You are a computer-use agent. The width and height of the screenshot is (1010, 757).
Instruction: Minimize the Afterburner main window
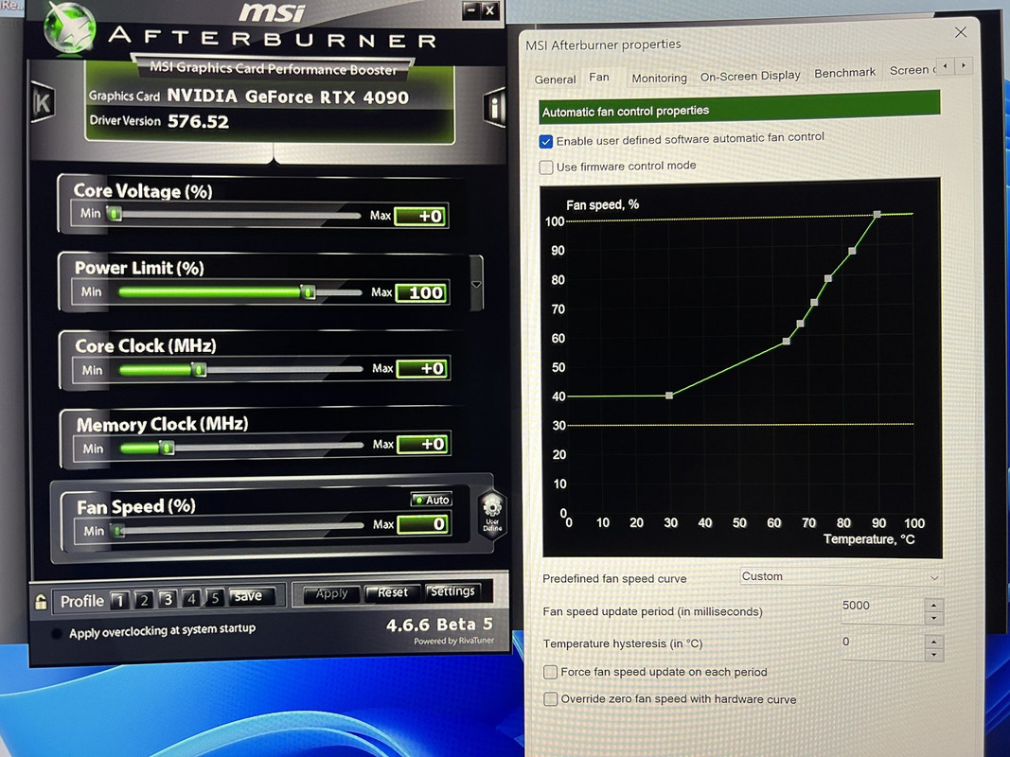pos(471,9)
